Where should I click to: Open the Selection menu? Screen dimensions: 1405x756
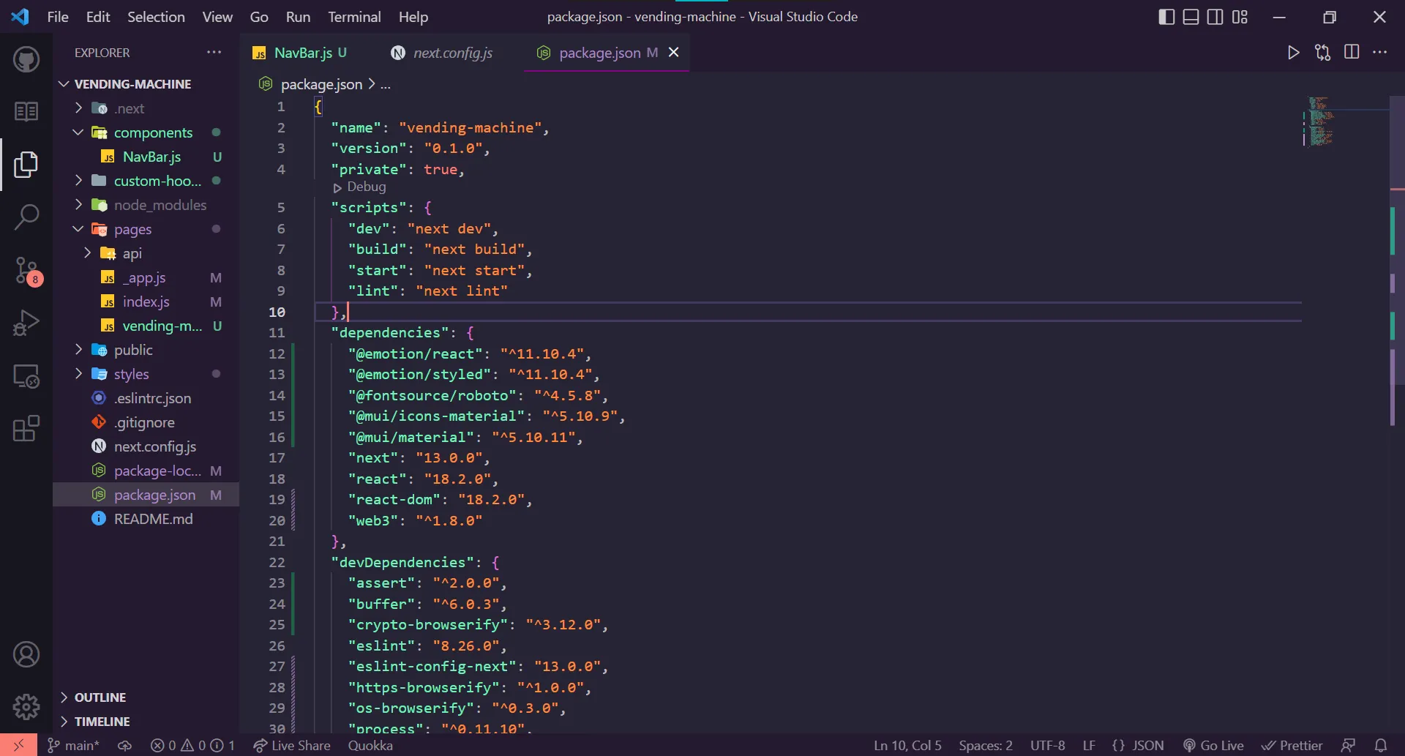[156, 17]
